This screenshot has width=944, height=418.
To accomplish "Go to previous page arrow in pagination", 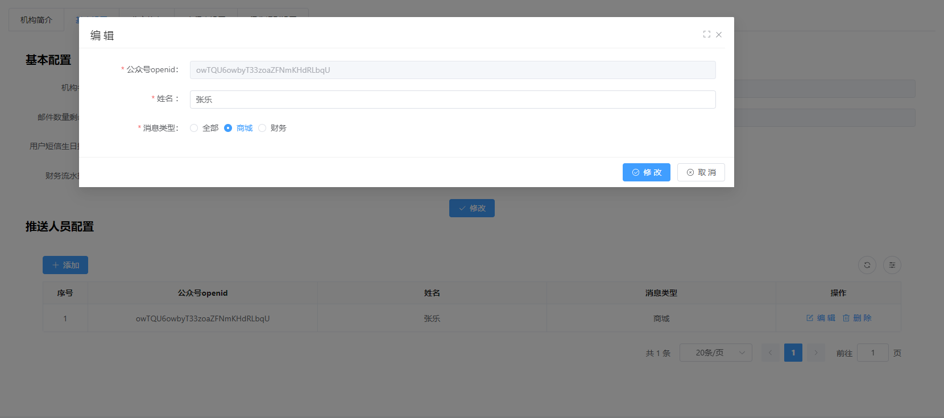I will pos(770,353).
